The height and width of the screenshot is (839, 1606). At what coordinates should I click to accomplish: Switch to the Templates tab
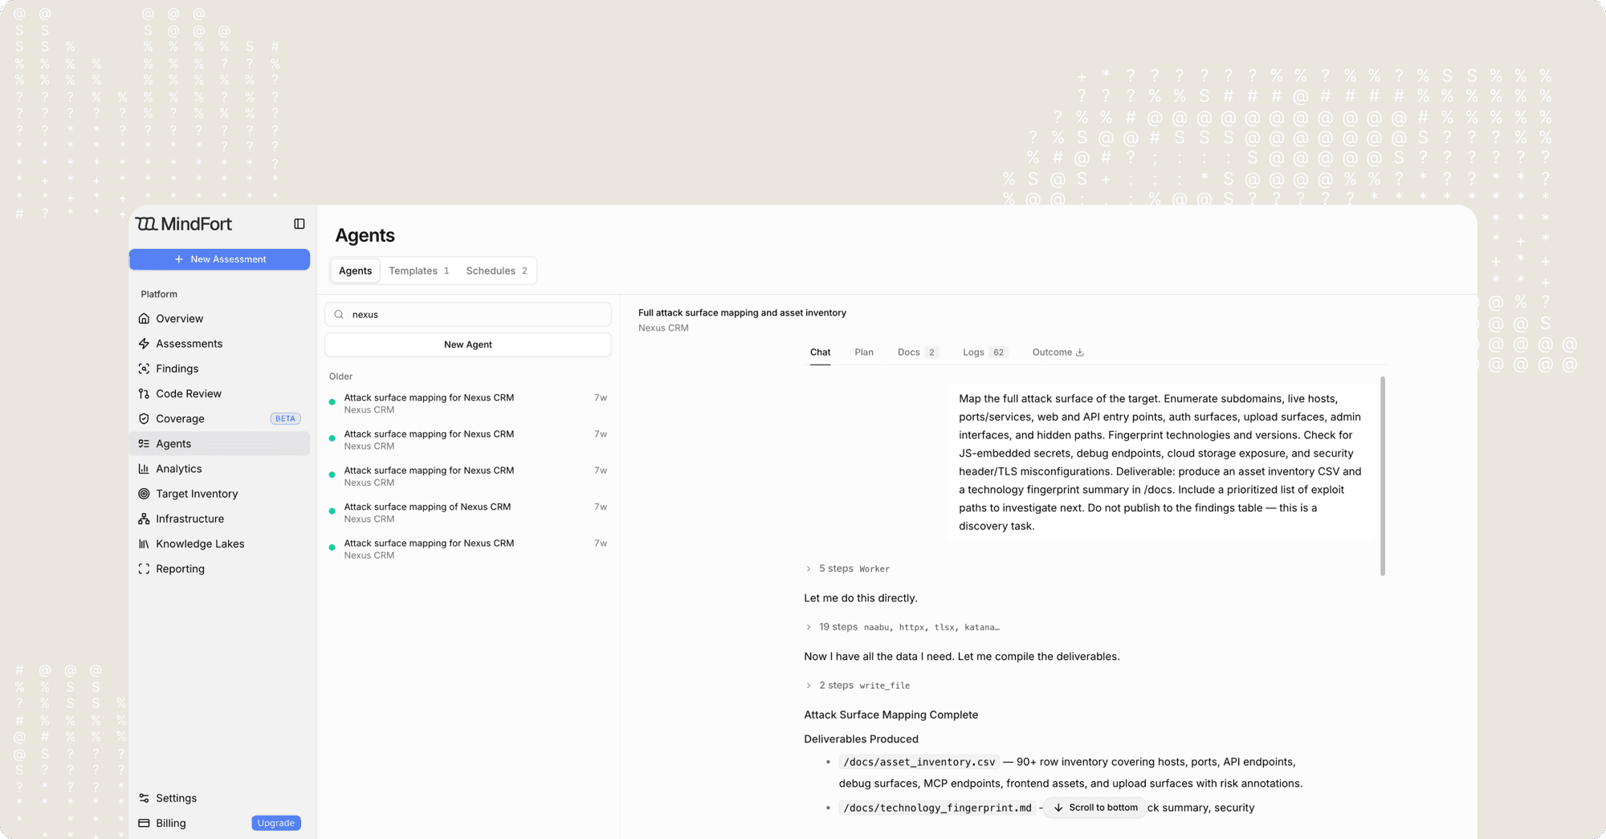[x=418, y=271]
